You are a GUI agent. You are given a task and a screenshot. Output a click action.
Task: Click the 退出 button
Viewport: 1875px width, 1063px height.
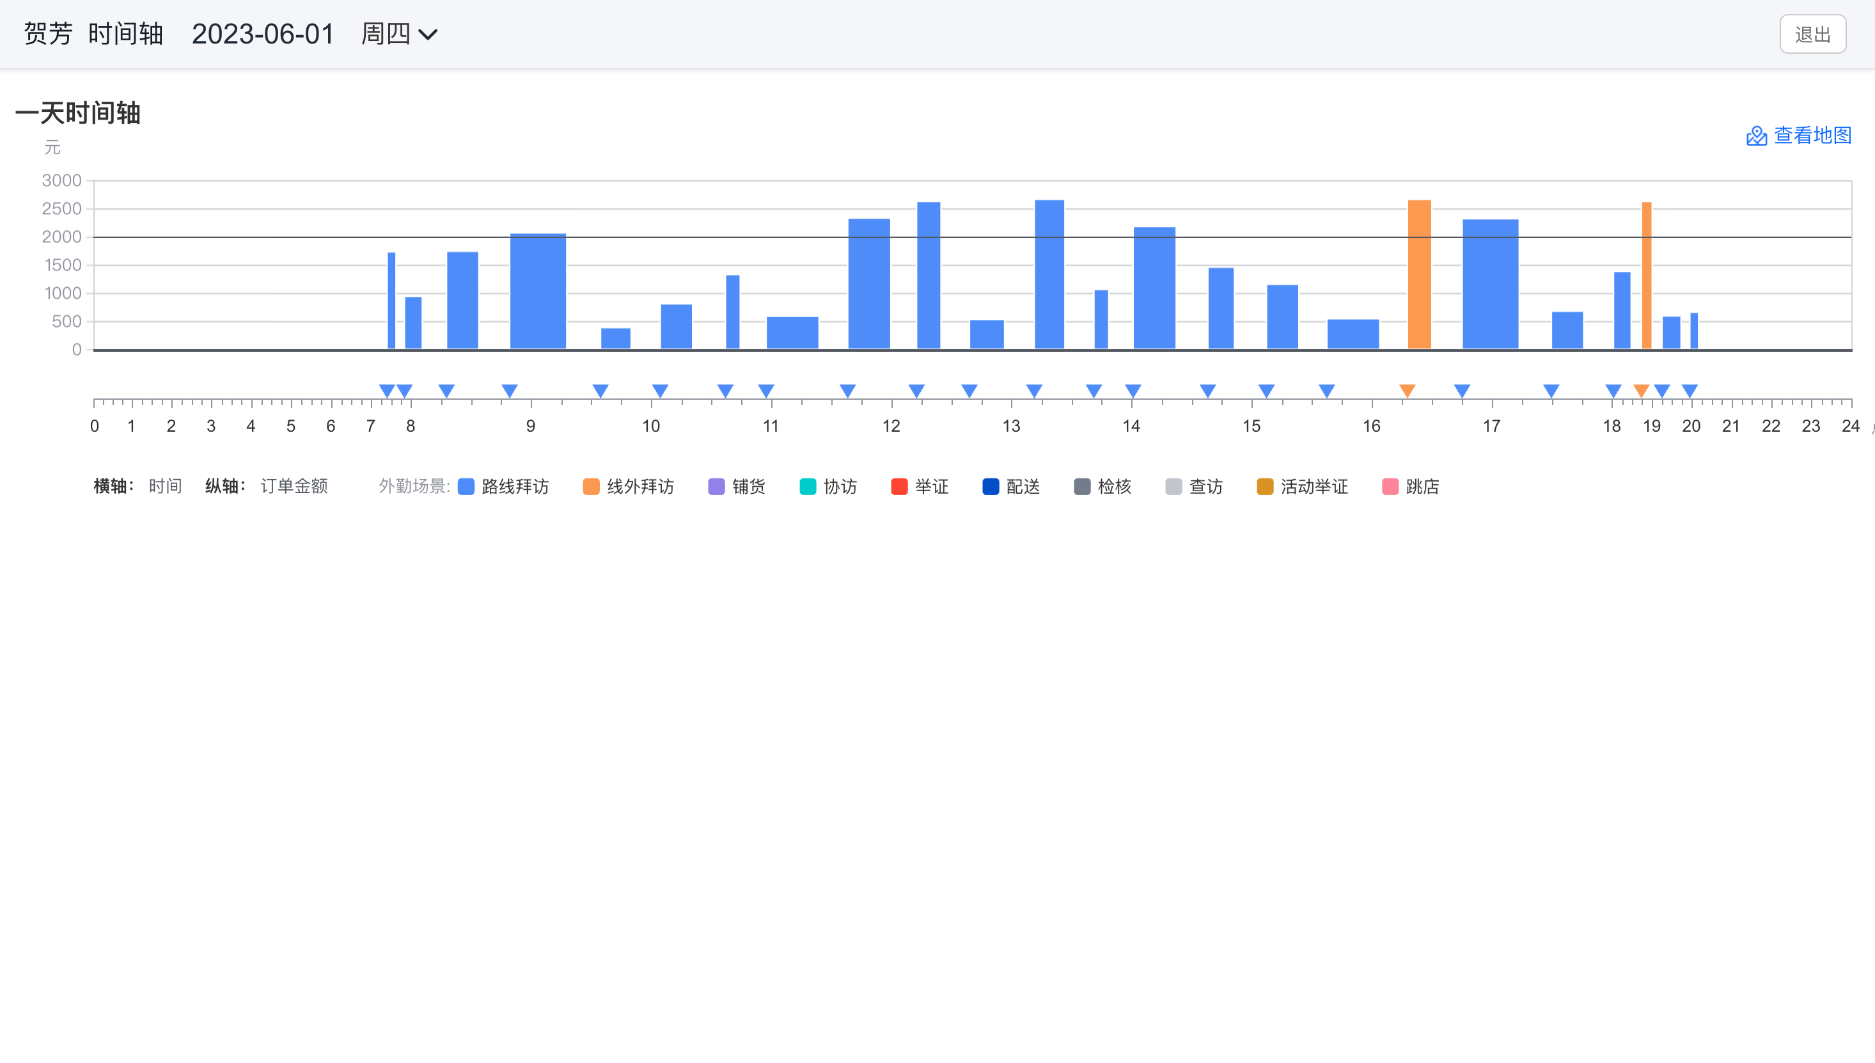[1812, 35]
